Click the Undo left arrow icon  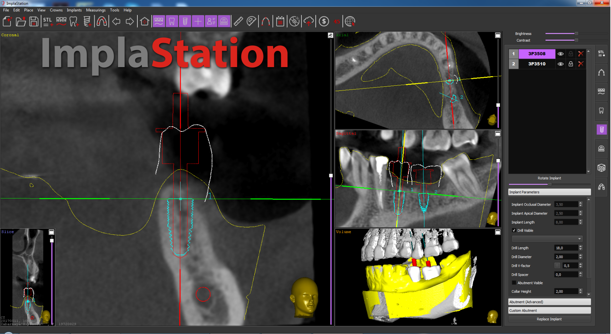coord(116,22)
